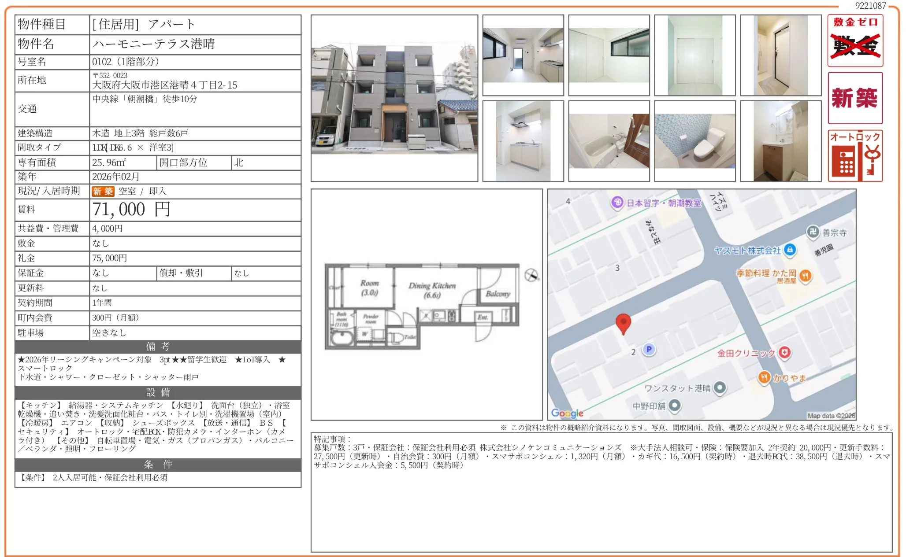Image resolution: width=906 pixels, height=557 pixels.
Task: Click the ヤスモト株式会社 map marker
Action: pos(790,250)
